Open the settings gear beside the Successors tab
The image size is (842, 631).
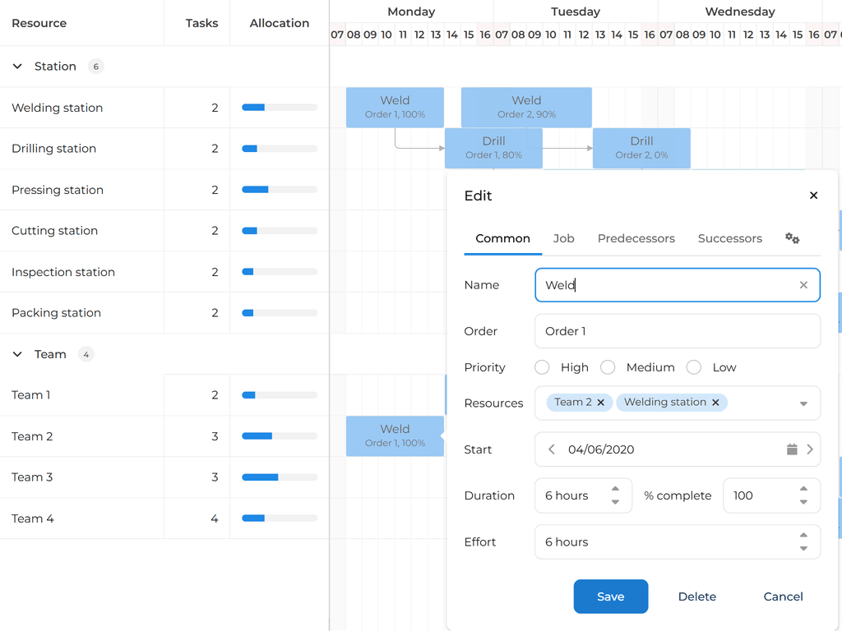792,238
